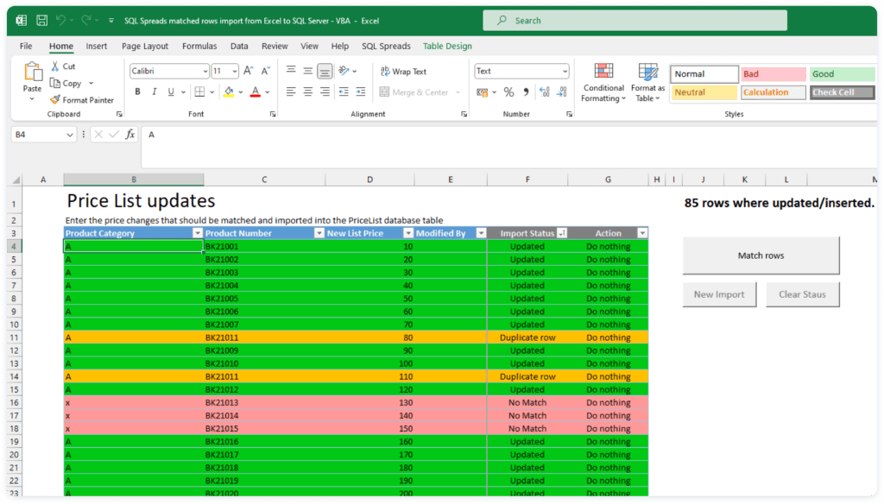Open the Product Category filter dropdown
This screenshot has height=504, width=884.
197,233
